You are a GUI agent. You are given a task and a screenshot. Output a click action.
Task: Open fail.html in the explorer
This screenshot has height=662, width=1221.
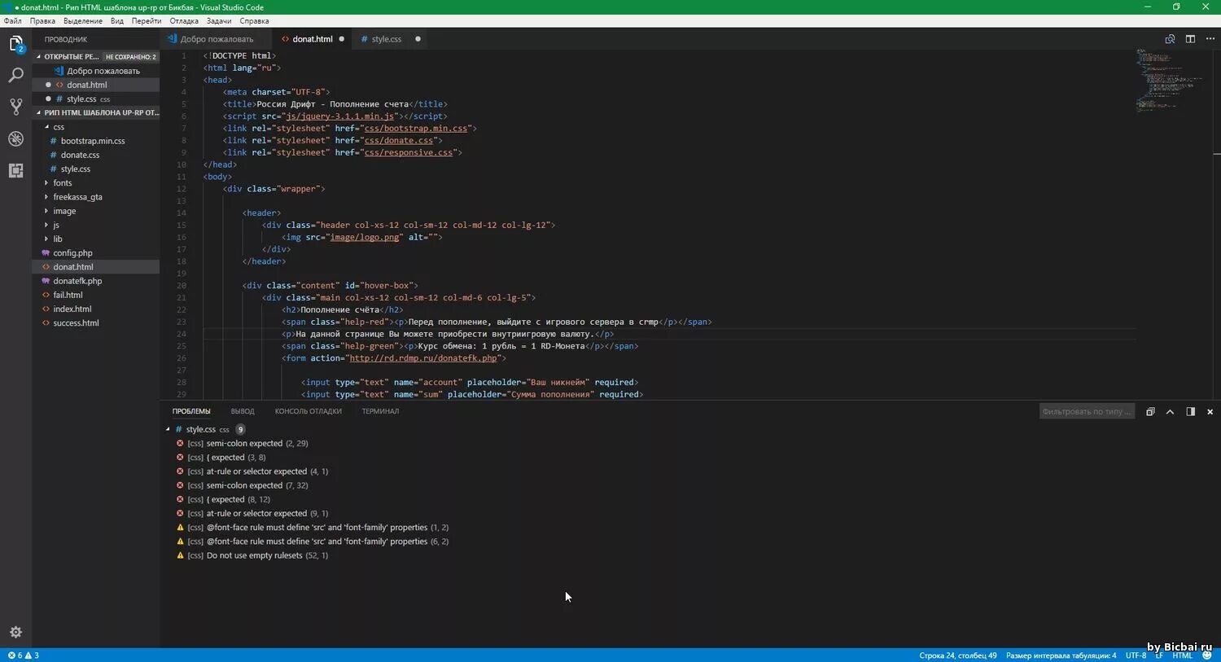(68, 295)
